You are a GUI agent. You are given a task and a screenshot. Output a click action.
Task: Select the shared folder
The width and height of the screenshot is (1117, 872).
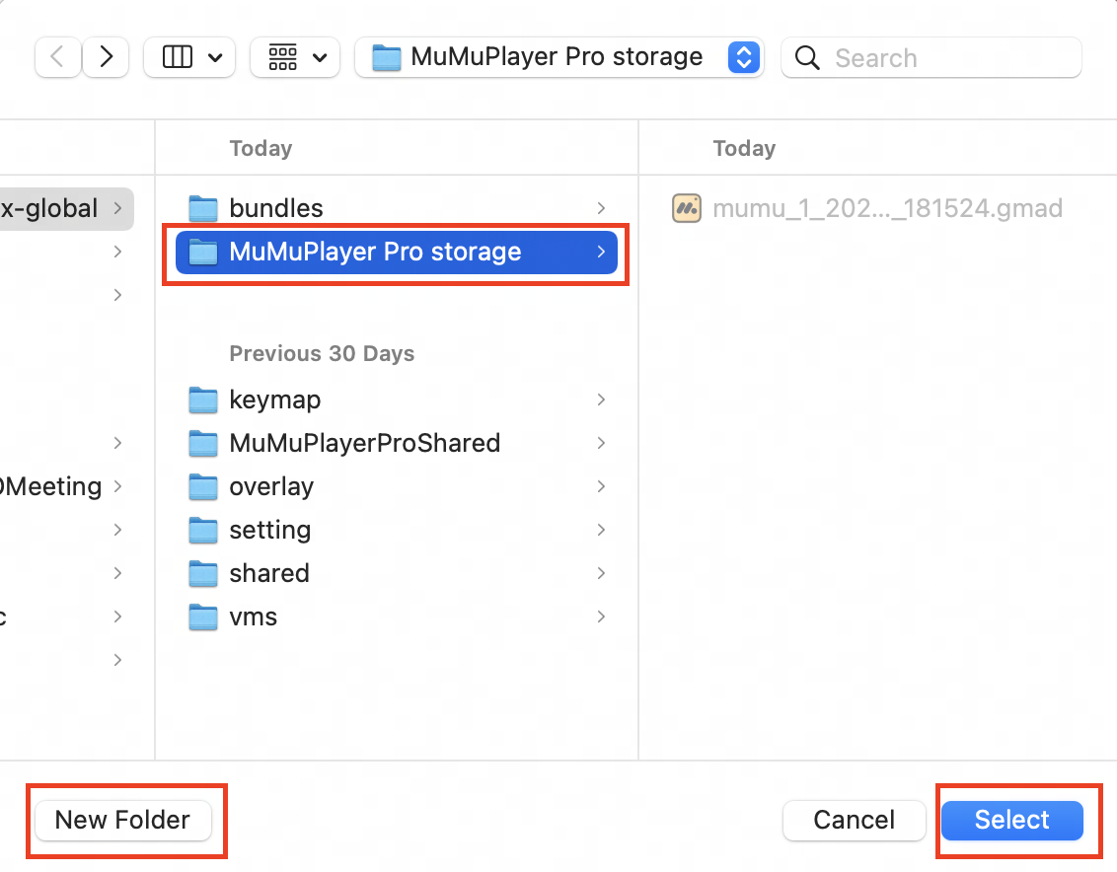269,573
